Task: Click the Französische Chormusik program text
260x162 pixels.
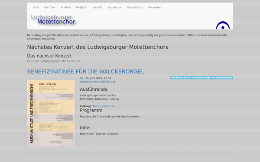Action: tap(110, 117)
